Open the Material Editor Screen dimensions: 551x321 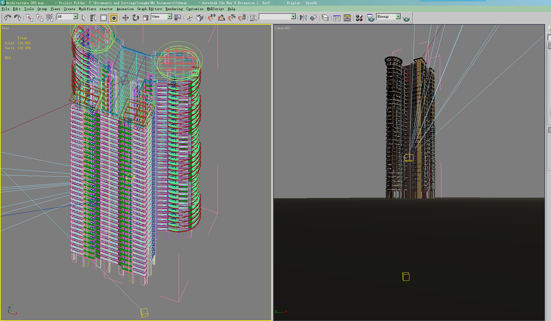coord(359,18)
